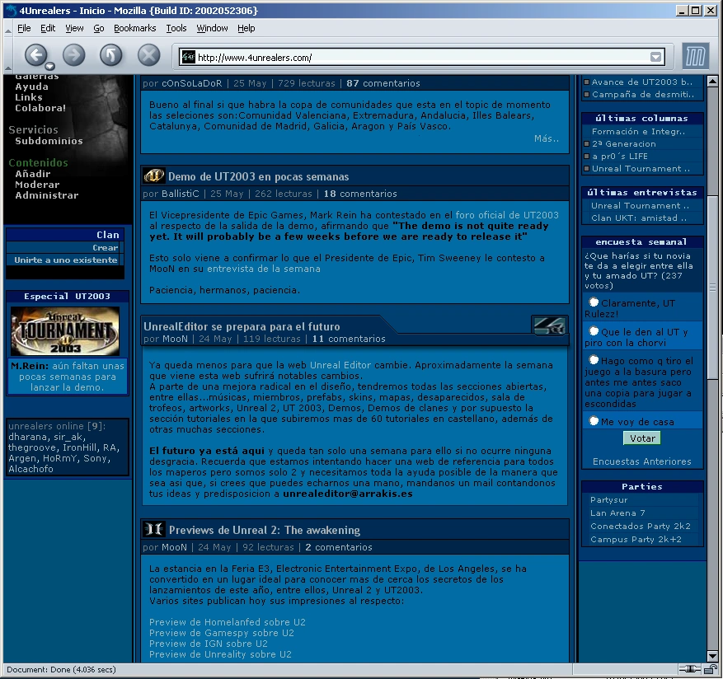Open the Tools menu
Screen dimensions: 723x679
176,27
